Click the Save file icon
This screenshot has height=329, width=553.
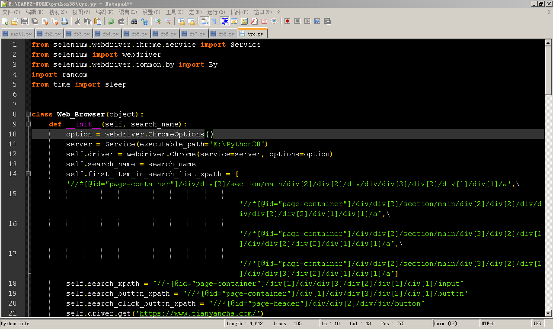coord(25,21)
